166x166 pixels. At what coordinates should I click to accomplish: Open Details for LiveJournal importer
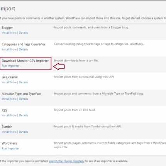[23, 82]
